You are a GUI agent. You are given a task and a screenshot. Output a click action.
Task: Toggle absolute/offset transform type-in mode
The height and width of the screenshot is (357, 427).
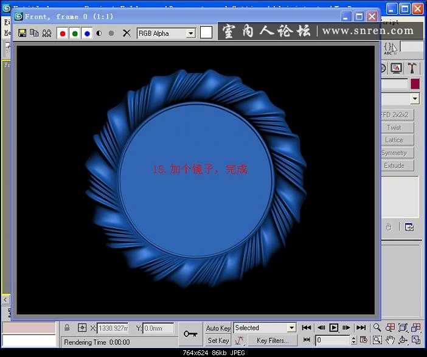[x=82, y=328]
